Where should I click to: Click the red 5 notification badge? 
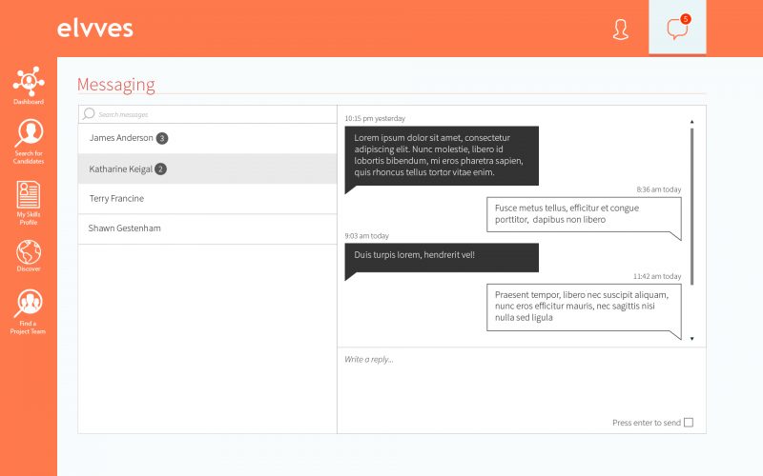[x=685, y=19]
